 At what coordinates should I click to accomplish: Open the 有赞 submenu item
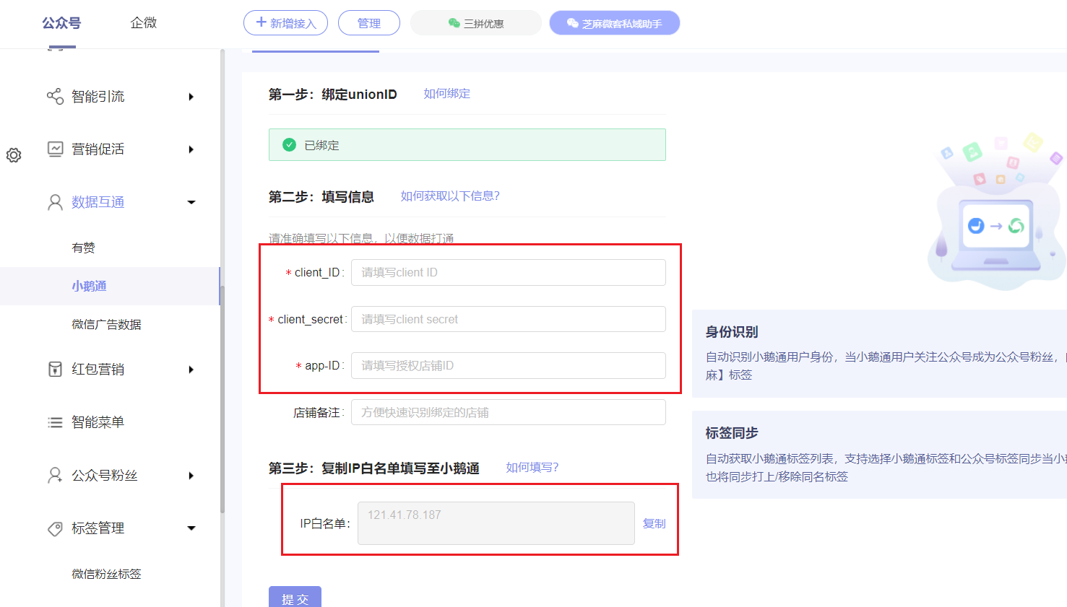(83, 248)
